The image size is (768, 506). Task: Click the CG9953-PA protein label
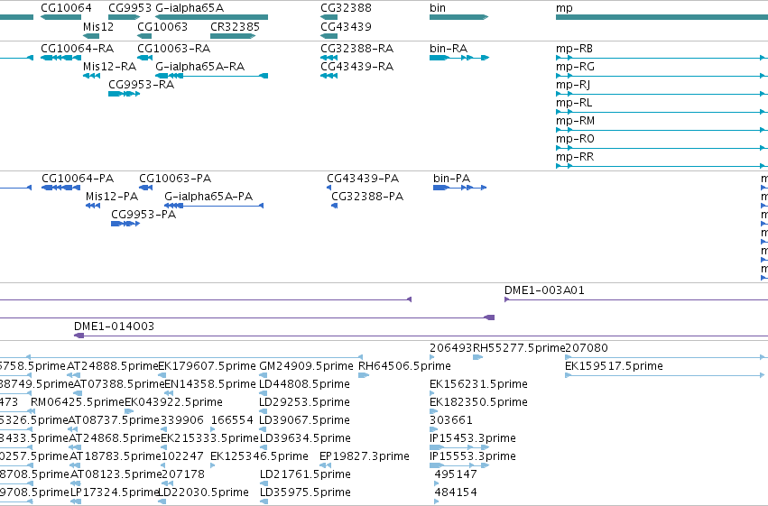(x=143, y=215)
